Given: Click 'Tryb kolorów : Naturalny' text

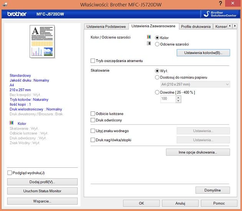Looking at the screenshot, I should [x=29, y=100].
